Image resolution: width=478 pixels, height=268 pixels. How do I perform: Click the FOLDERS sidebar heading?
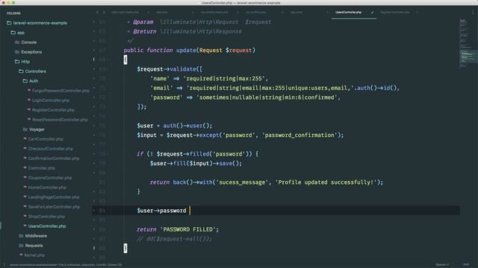(13, 13)
